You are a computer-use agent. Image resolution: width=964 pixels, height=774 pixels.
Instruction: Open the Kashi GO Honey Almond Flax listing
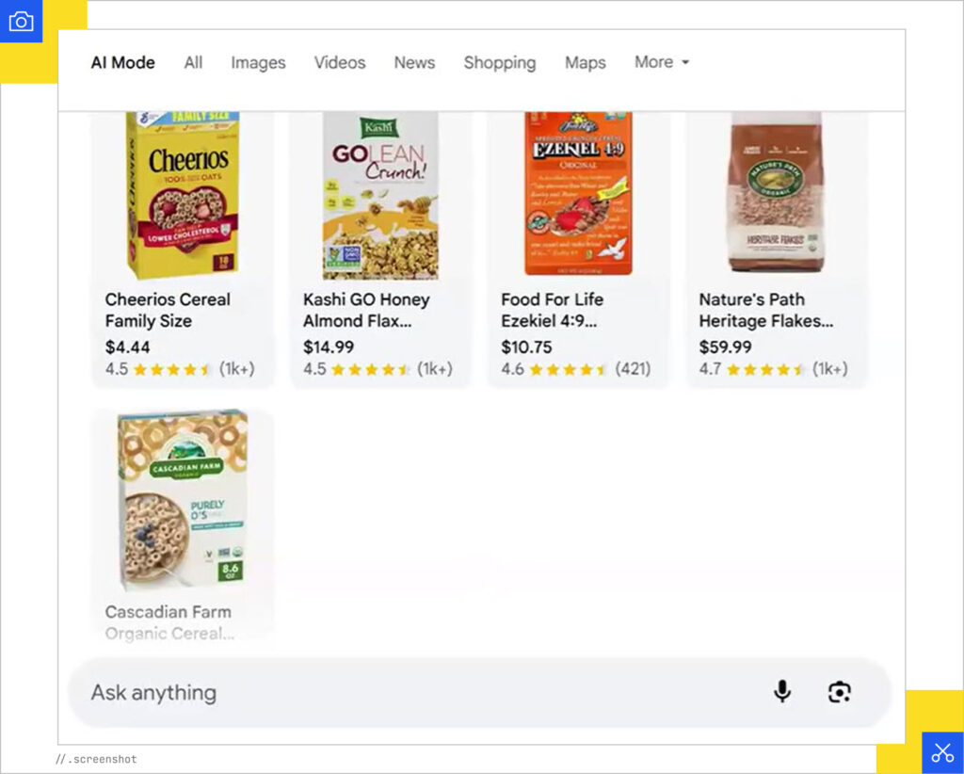click(x=366, y=310)
